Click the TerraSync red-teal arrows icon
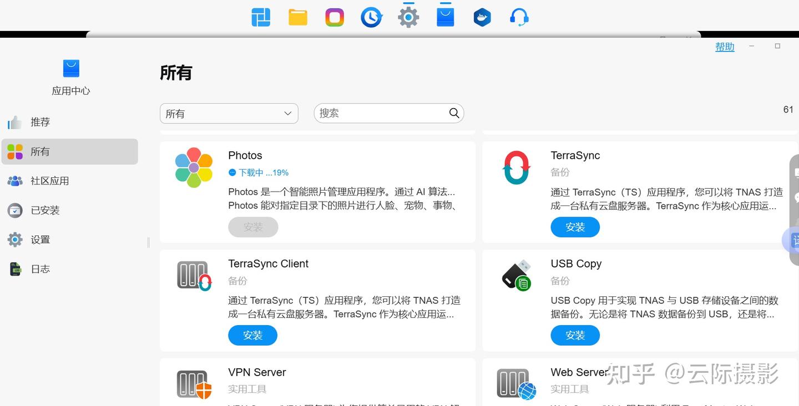 [517, 167]
